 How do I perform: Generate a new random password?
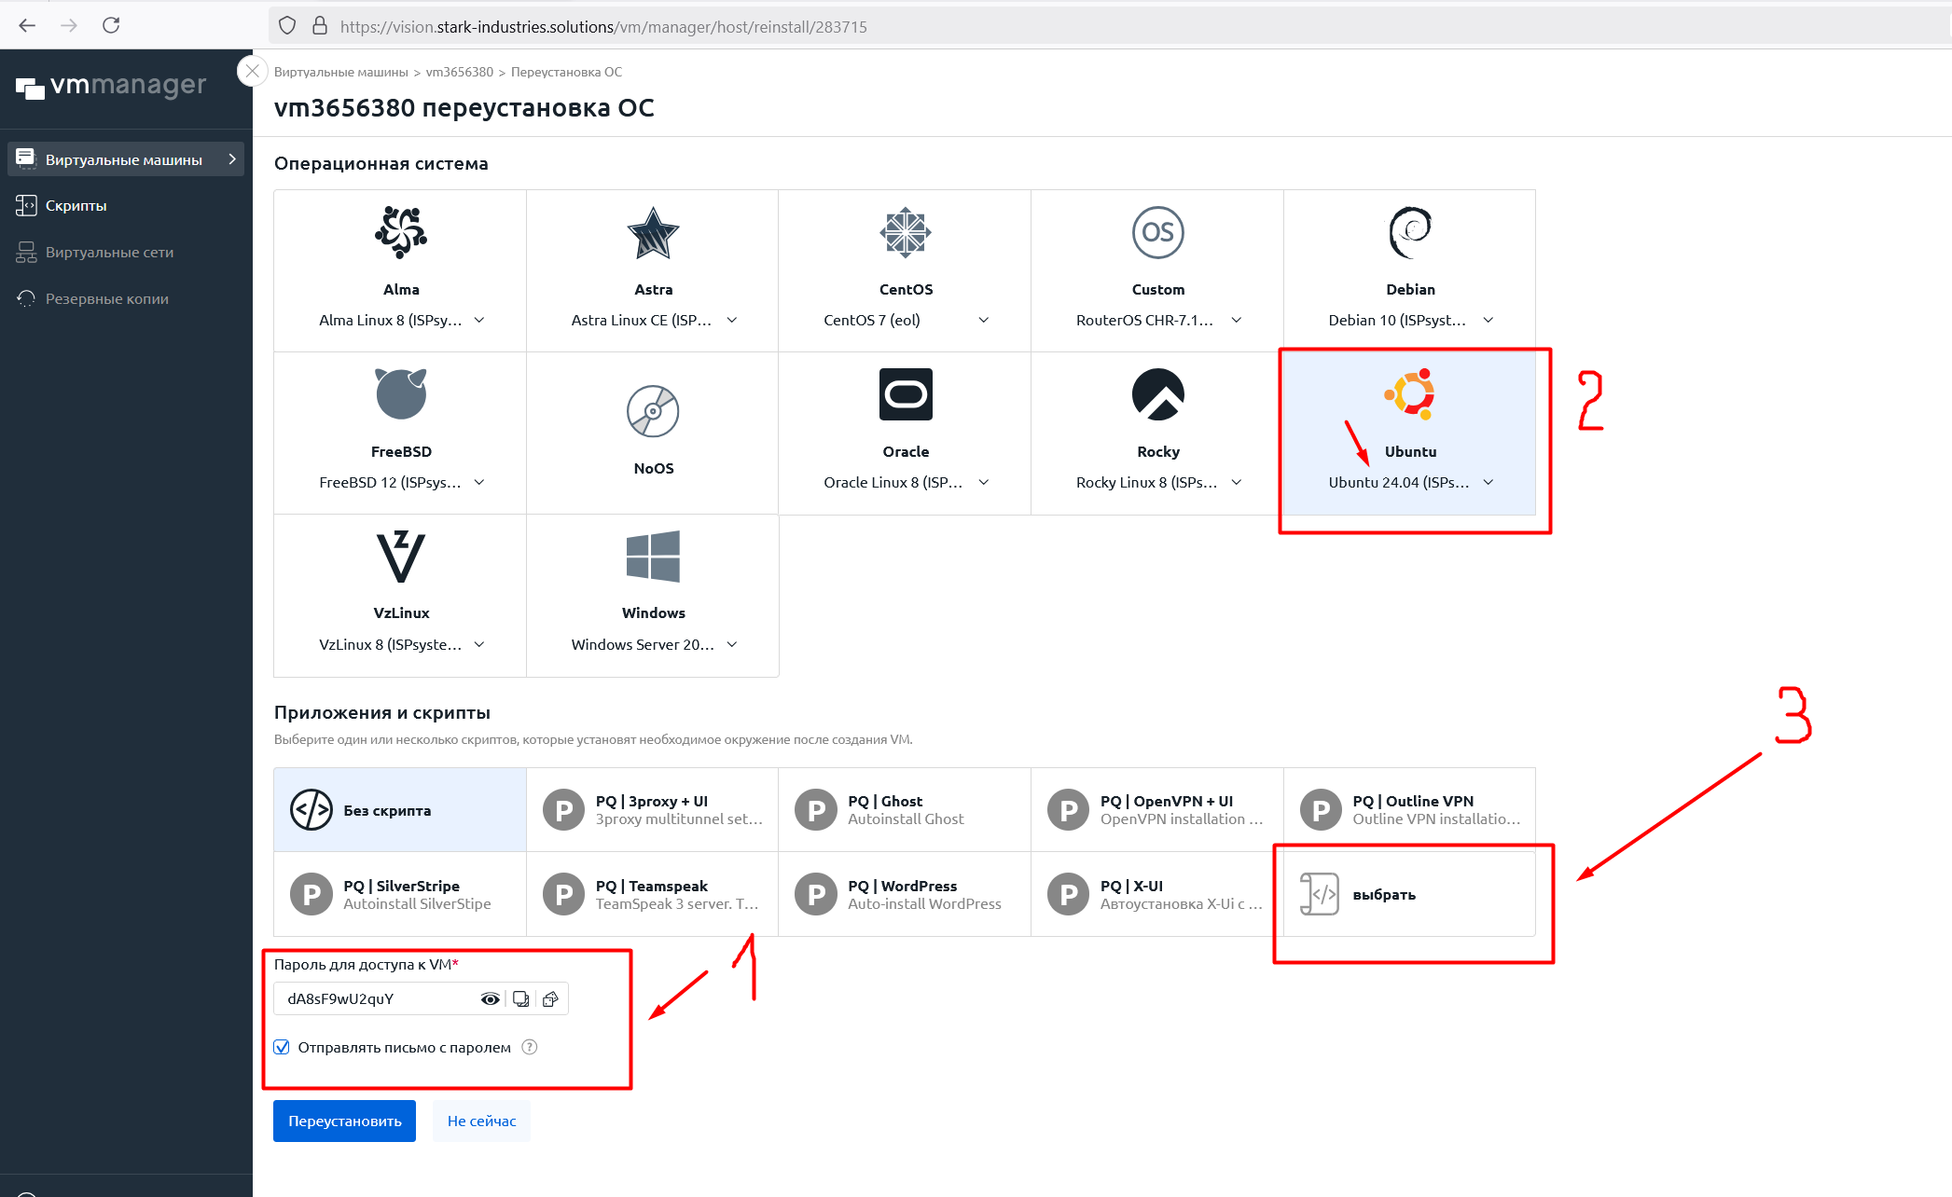(550, 999)
